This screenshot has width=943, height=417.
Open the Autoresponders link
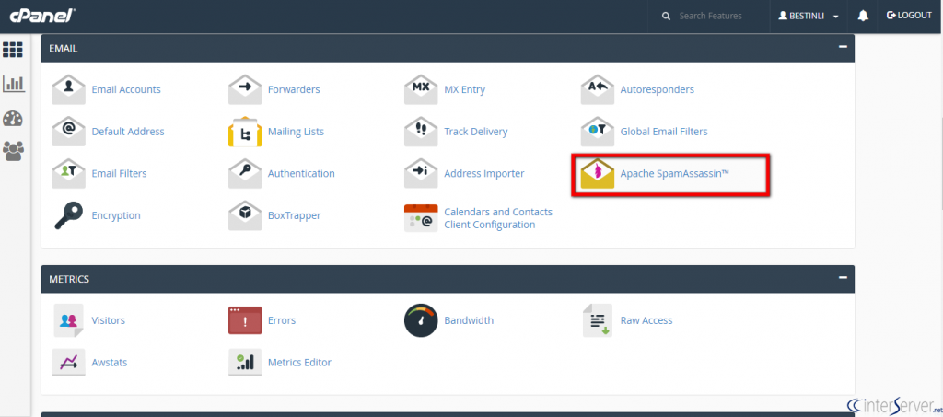[x=657, y=90]
